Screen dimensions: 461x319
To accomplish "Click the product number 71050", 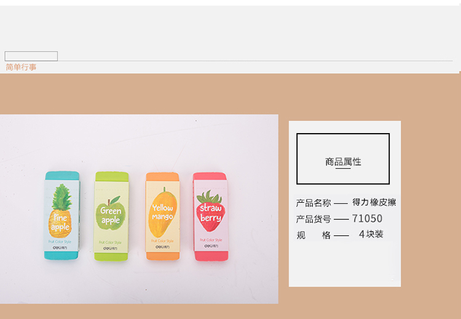I will (367, 219).
